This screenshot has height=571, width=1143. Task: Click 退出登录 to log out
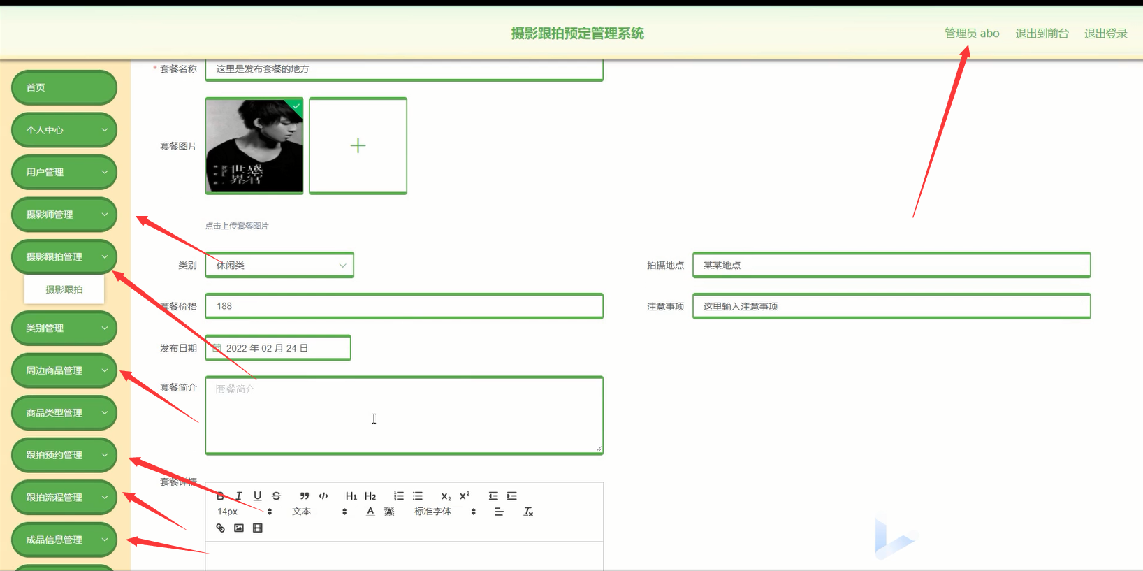click(x=1105, y=33)
